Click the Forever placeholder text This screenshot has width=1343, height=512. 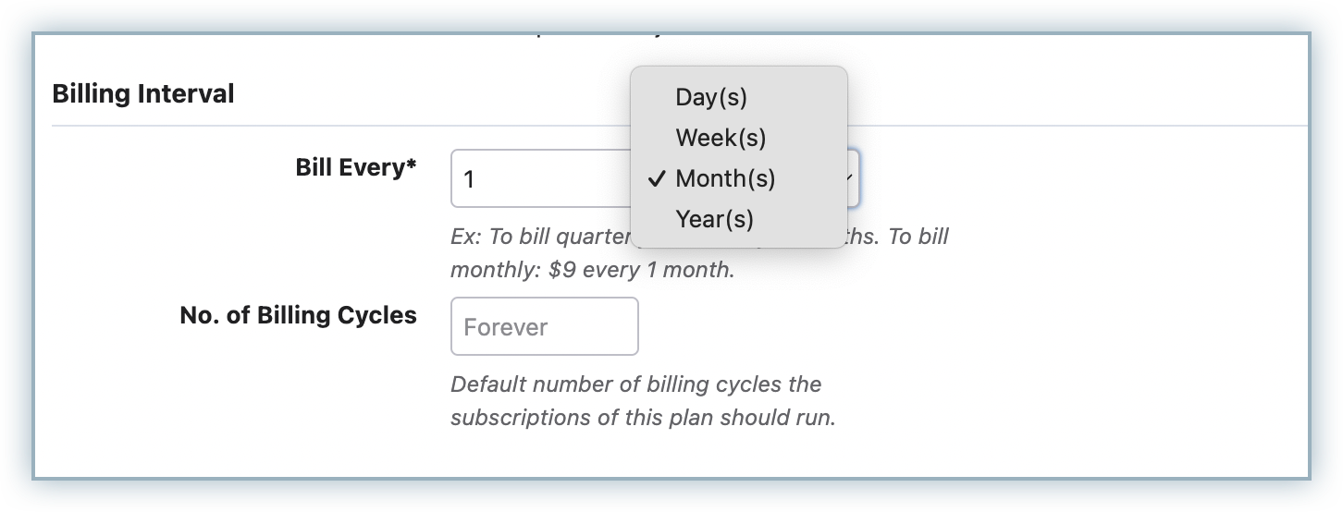click(505, 327)
